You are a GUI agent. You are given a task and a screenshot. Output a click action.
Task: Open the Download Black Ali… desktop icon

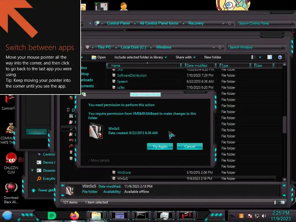pos(11,193)
